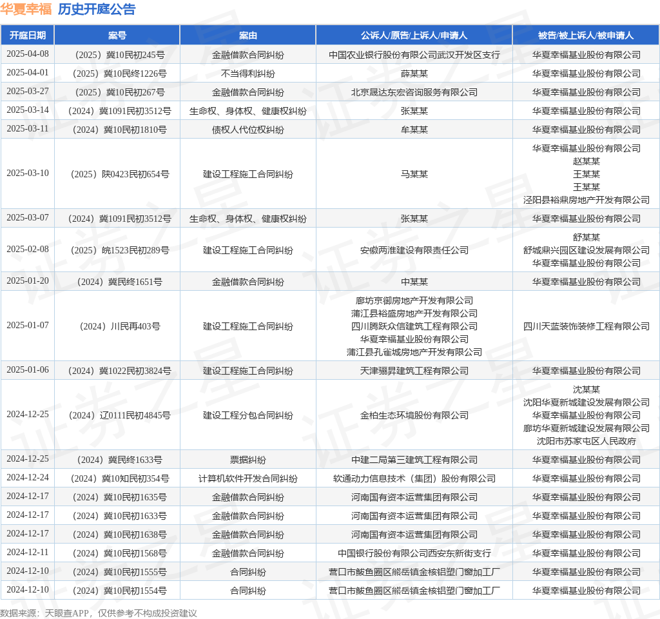
Task: Select case number (2025)冀10民初267号
Action: [x=117, y=92]
